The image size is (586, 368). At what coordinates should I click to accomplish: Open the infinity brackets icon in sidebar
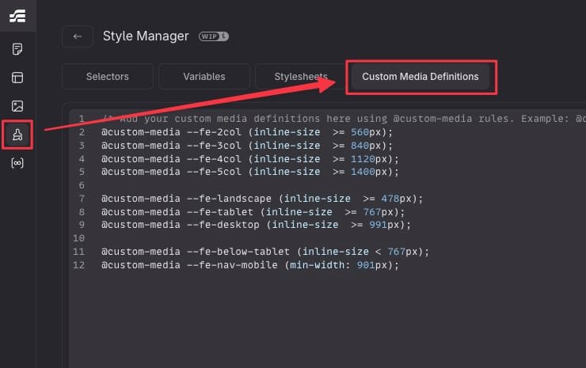(x=17, y=163)
